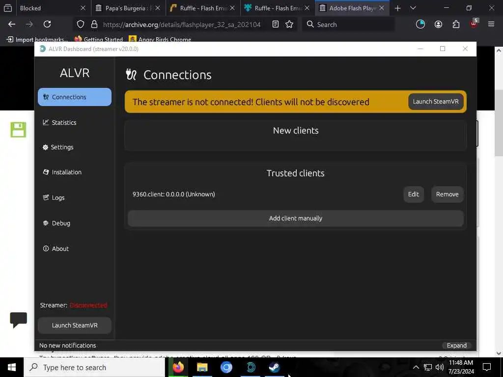The width and height of the screenshot is (503, 377).
Task: Click the site padlock icon
Action: pyautogui.click(x=94, y=25)
